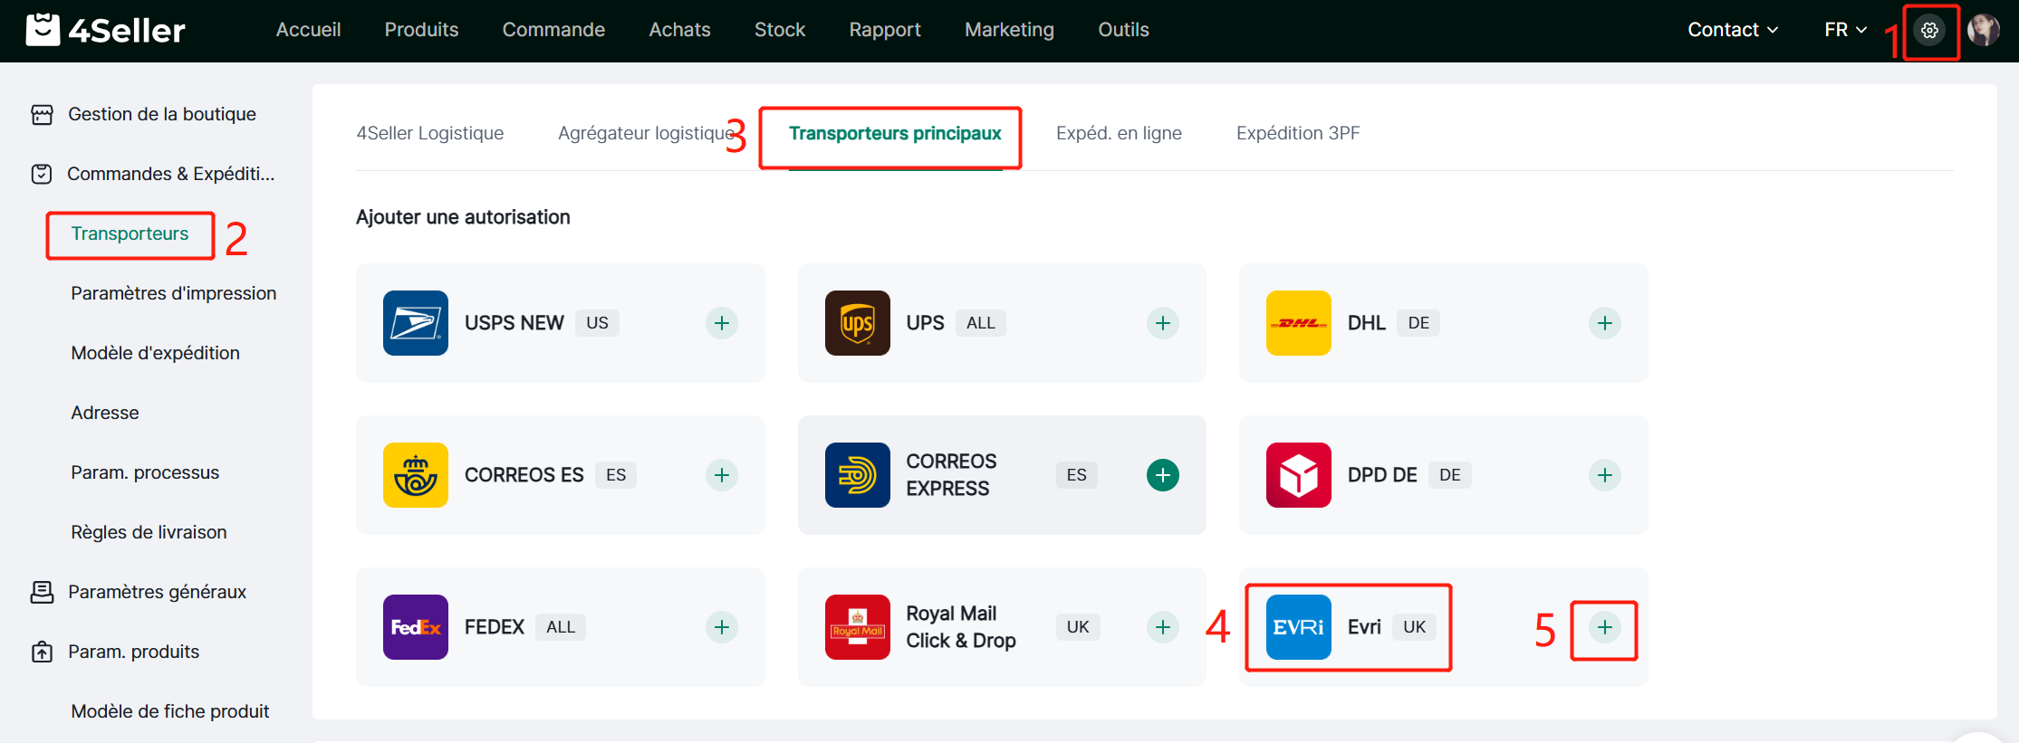Open Adresse sidebar item

click(105, 413)
